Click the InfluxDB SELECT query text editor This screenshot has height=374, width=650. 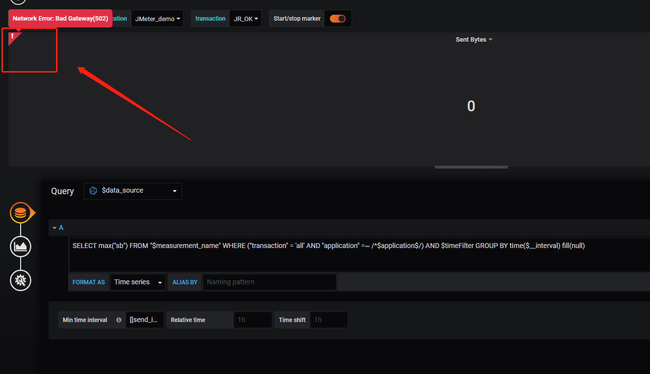point(359,254)
